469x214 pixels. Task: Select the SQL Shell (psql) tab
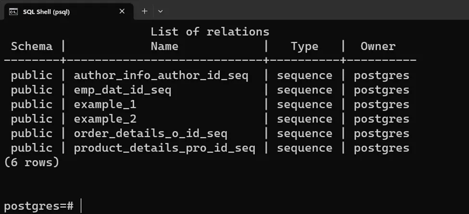(46, 12)
